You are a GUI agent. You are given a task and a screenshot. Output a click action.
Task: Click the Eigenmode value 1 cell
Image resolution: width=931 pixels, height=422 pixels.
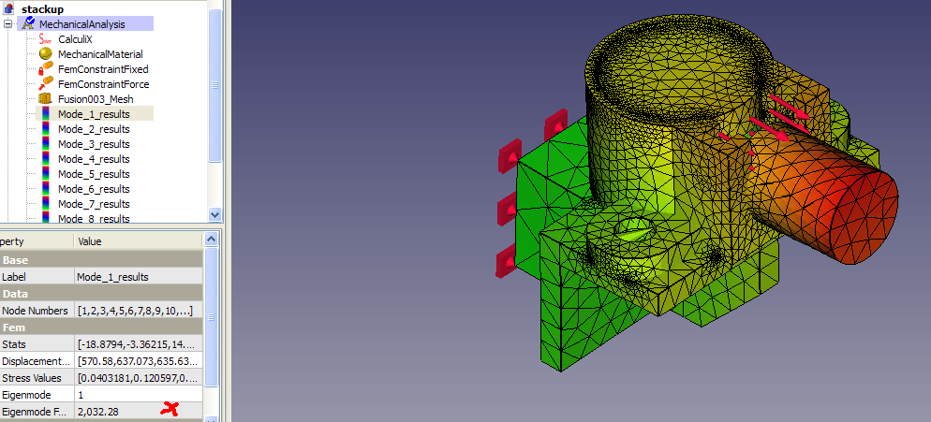pyautogui.click(x=139, y=395)
